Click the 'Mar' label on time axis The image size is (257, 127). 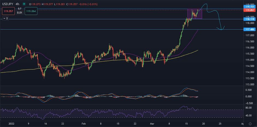click(153, 123)
